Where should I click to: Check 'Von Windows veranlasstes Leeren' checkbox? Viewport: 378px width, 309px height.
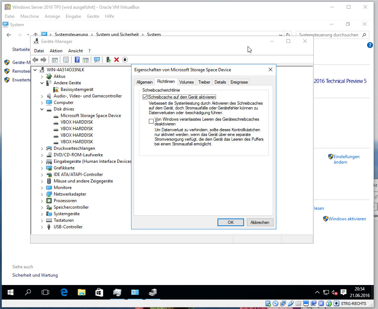[x=151, y=121]
